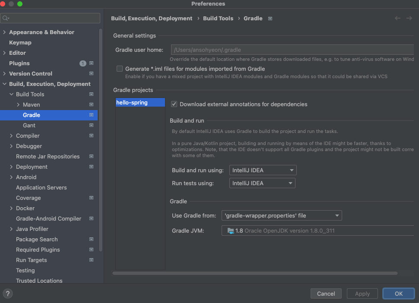Expand the Version Control section
419x303 pixels.
[x=4, y=73]
